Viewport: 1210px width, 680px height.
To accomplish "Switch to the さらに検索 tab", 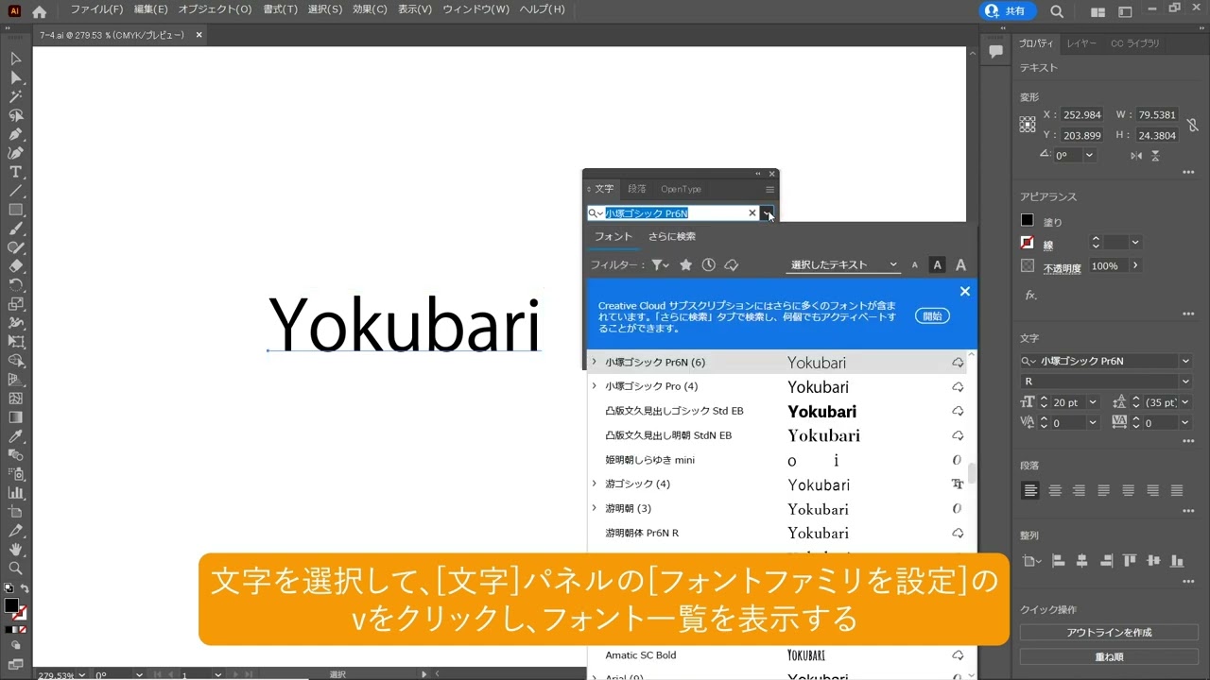I will click(671, 236).
